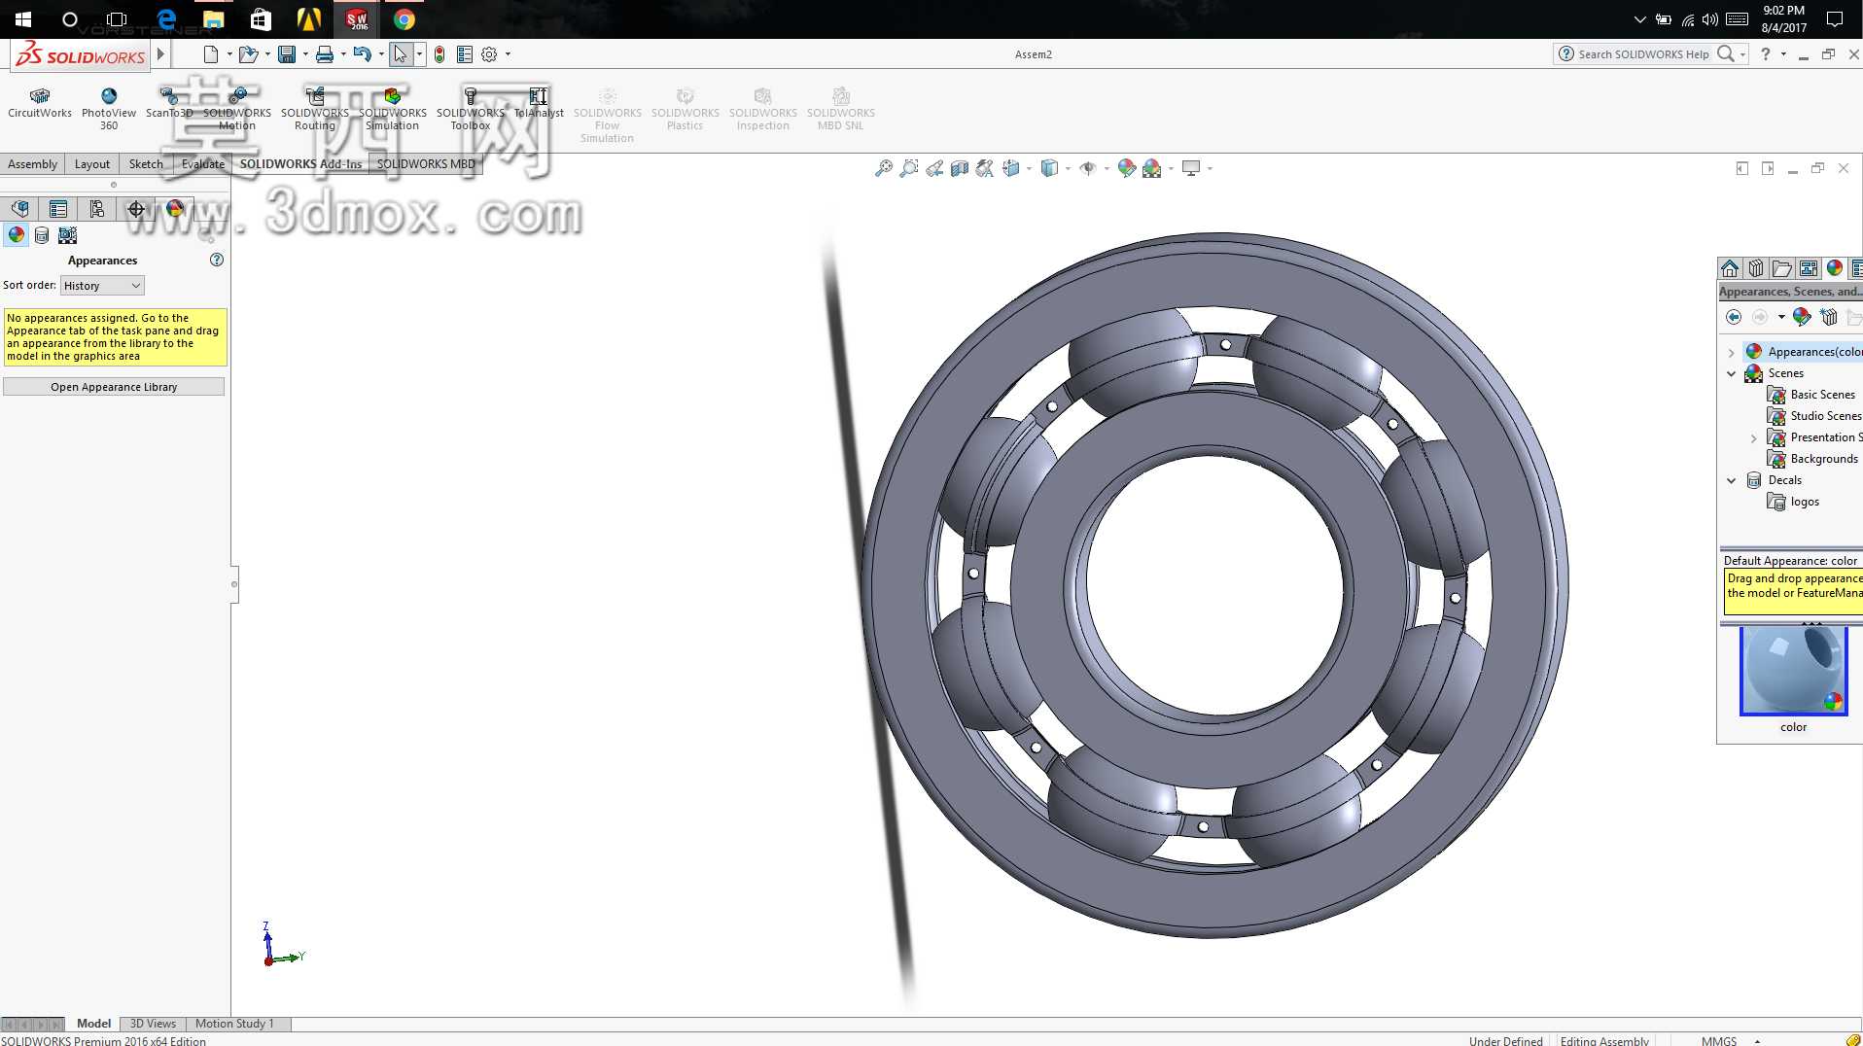
Task: Select the blue color appearance thumbnail
Action: tap(1793, 671)
